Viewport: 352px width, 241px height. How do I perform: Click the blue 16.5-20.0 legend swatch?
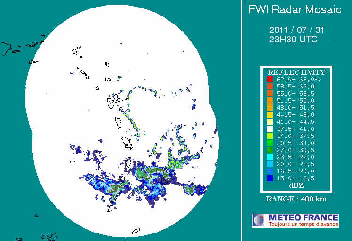coord(270,171)
